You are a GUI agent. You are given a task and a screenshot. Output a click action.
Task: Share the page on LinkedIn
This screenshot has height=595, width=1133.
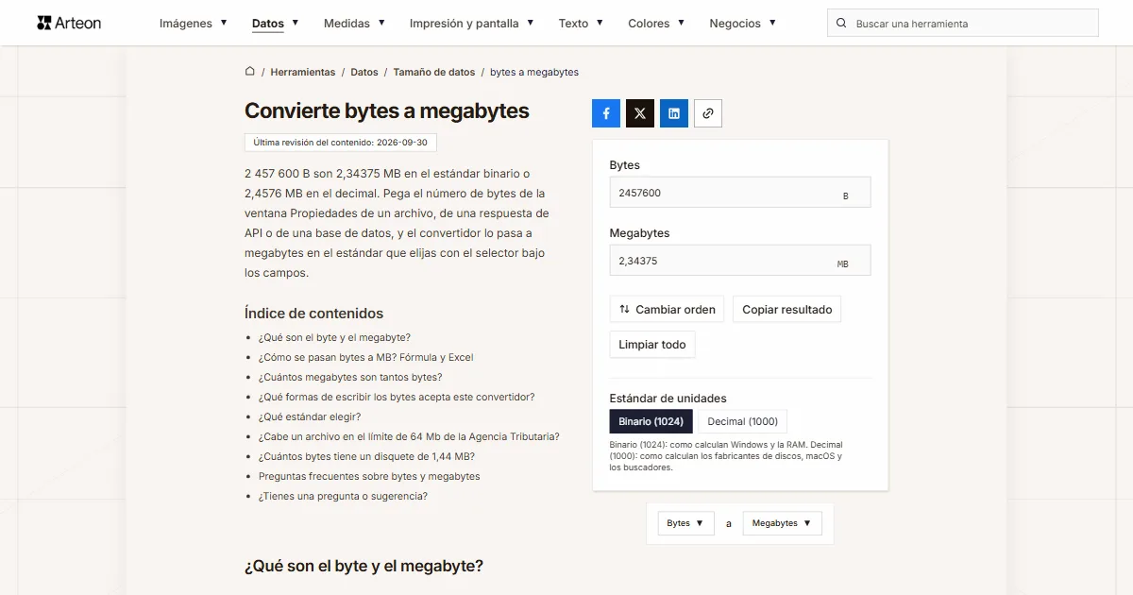click(x=674, y=113)
